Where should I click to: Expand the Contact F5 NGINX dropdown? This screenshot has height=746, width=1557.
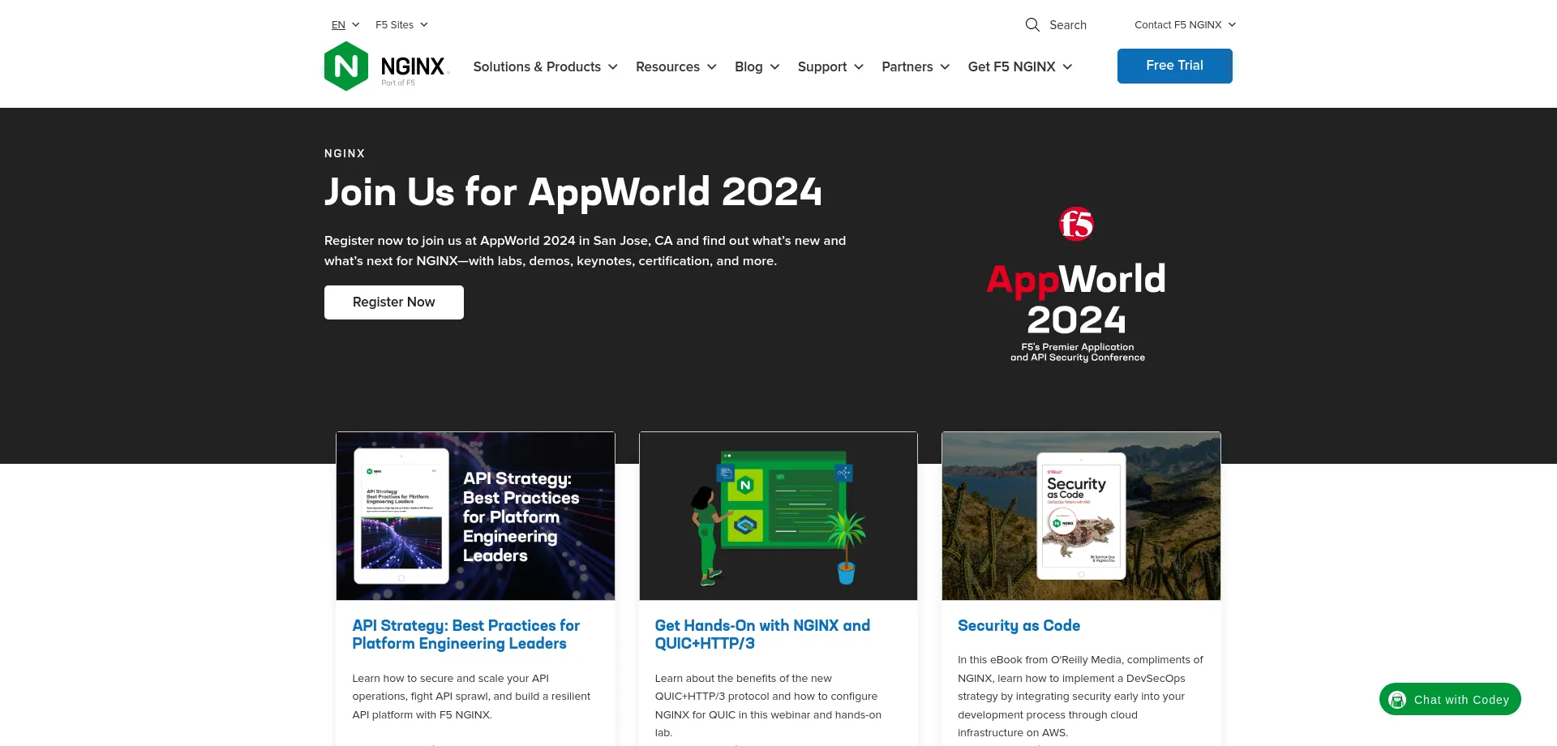pos(1183,24)
